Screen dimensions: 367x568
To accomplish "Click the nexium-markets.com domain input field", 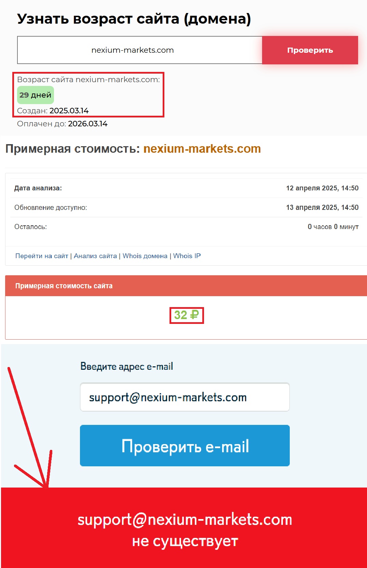I will pos(139,50).
